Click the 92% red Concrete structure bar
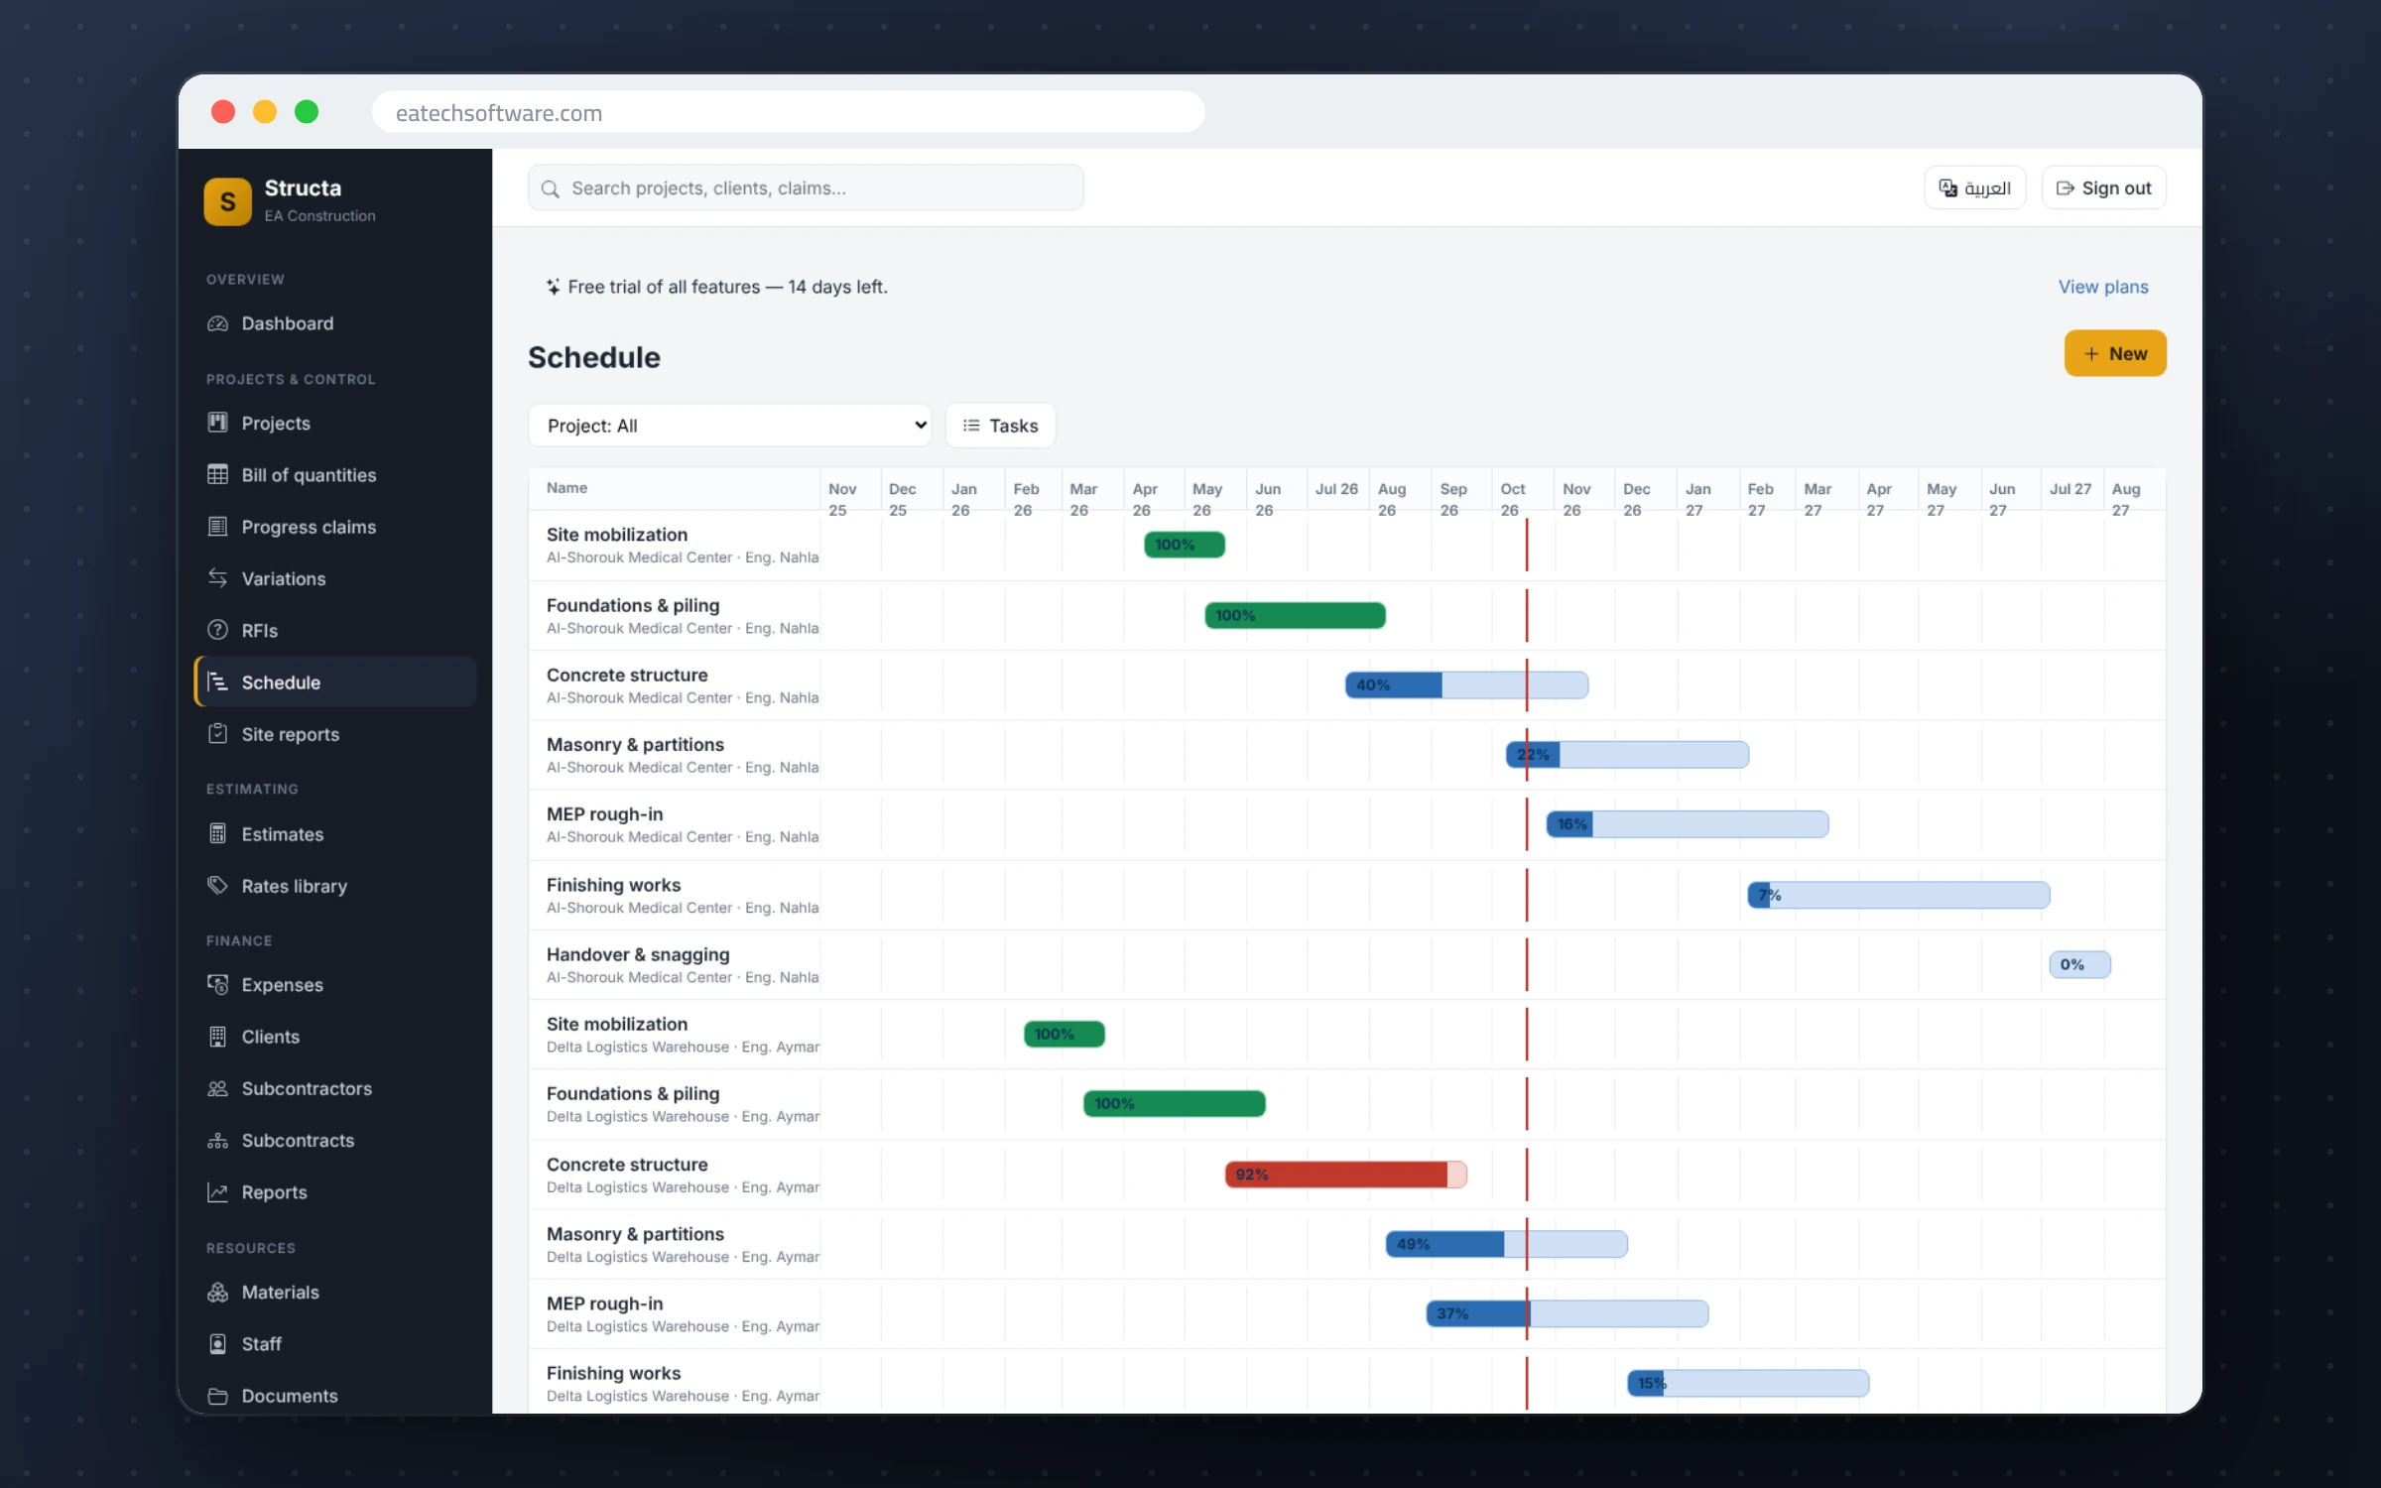This screenshot has height=1488, width=2381. click(x=1346, y=1175)
